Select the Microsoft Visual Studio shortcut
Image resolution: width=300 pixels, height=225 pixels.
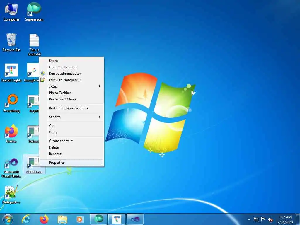11,168
